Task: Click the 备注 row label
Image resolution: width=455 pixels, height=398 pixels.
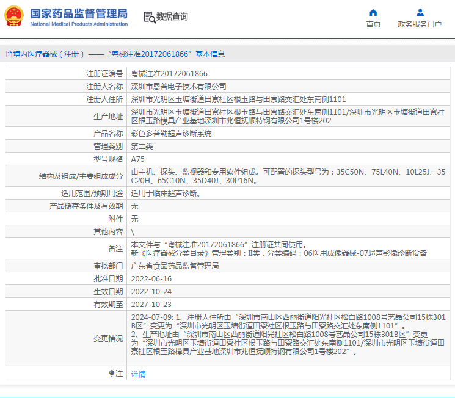Action: (115, 248)
